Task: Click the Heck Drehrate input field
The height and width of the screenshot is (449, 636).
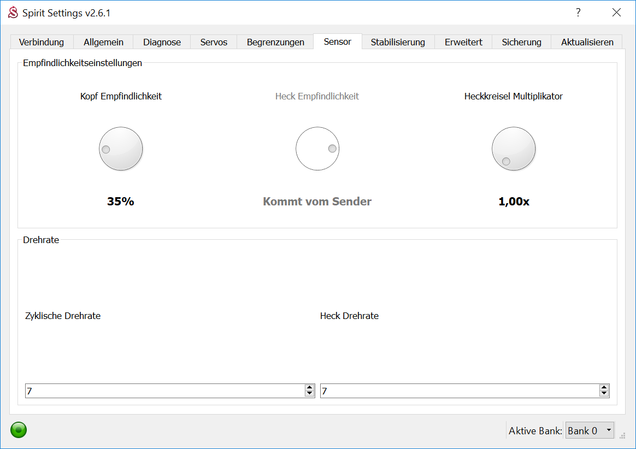Action: coord(459,391)
